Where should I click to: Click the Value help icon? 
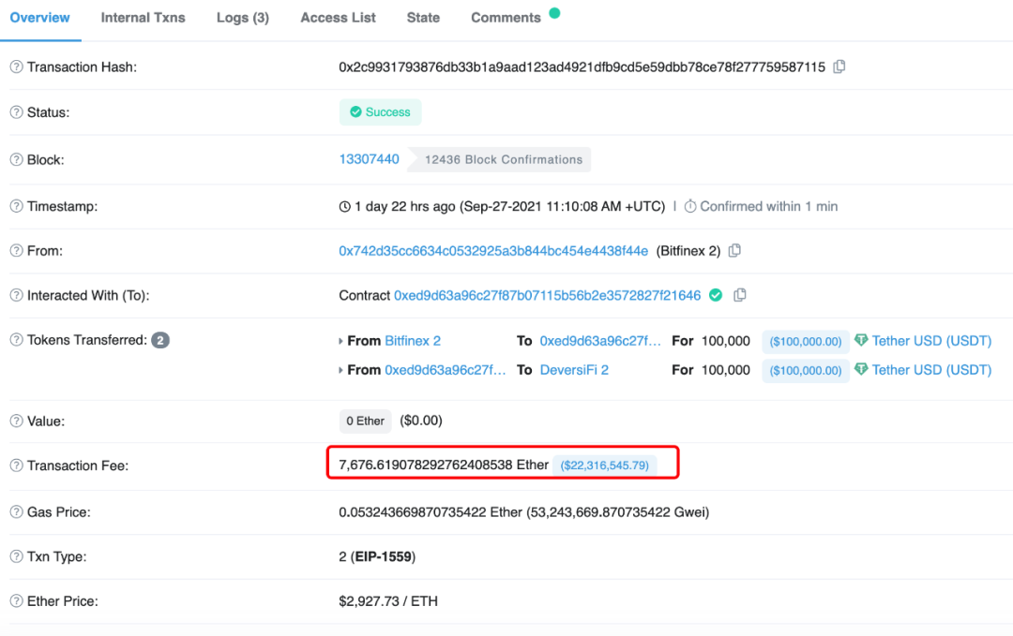pos(16,422)
